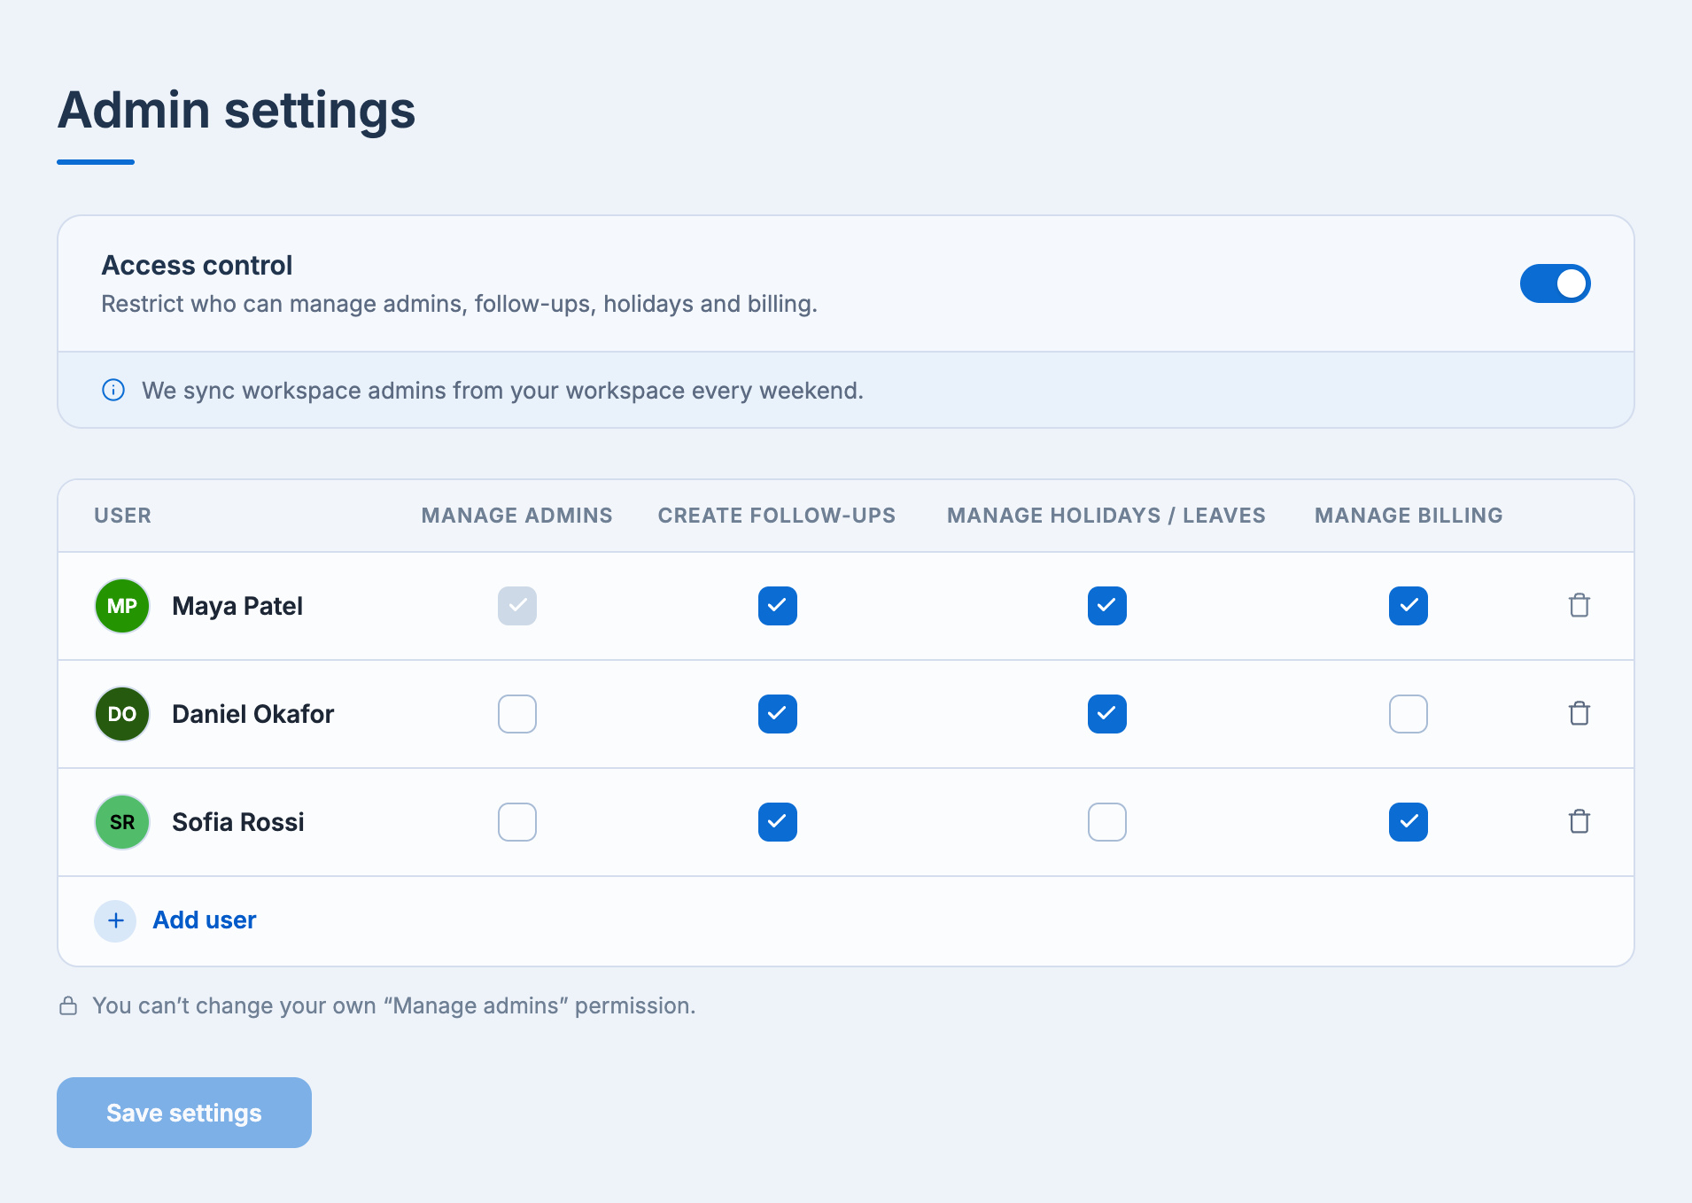Uncheck Manage holidays / leaves for Maya Patel
1692x1203 pixels.
1107,606
